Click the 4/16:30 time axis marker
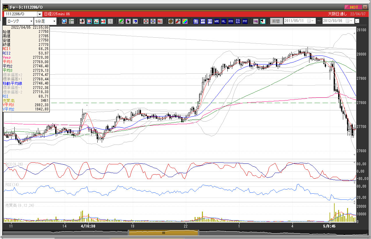Image resolution: width=371 pixels, height=239 pixels. tap(88, 226)
